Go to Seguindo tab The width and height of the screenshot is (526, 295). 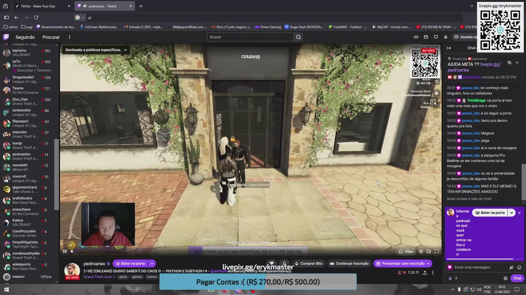click(x=25, y=37)
